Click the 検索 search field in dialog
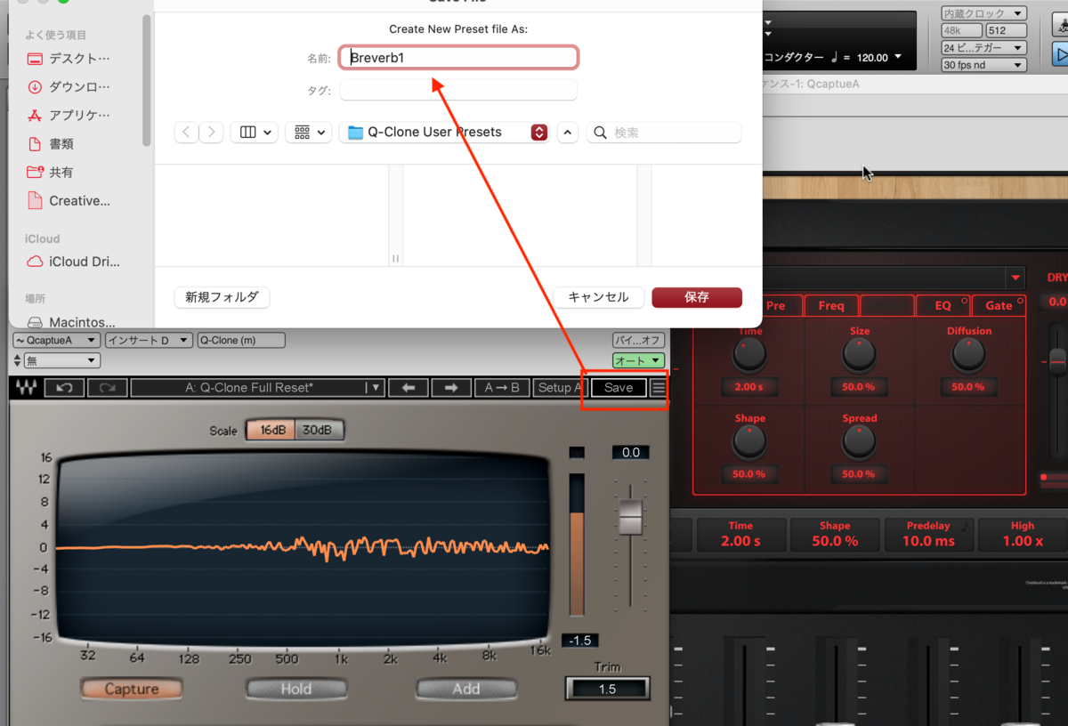 [664, 132]
